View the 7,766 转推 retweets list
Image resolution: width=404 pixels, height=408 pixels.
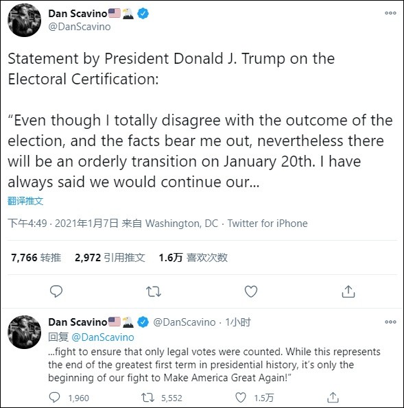pyautogui.click(x=36, y=258)
